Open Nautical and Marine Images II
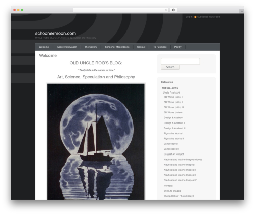 coord(180,170)
